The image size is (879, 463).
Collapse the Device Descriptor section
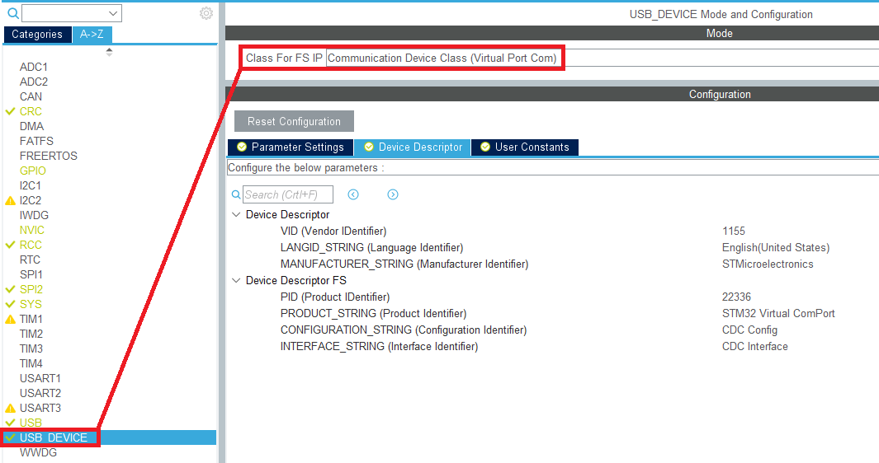pos(237,214)
